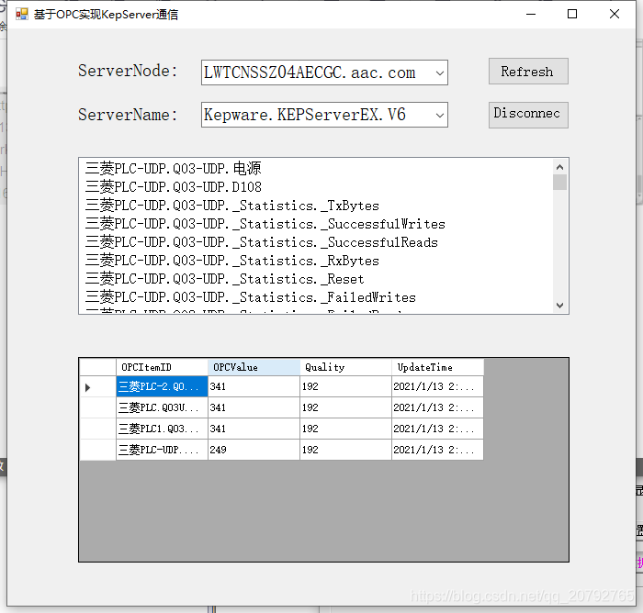Sort by Quality column header
Viewport: 643px width, 613px height.
345,367
